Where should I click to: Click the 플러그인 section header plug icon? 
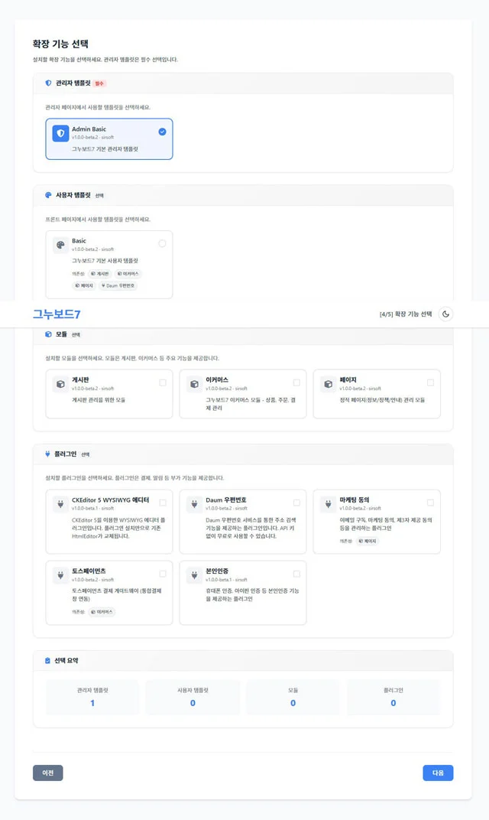pyautogui.click(x=47, y=454)
